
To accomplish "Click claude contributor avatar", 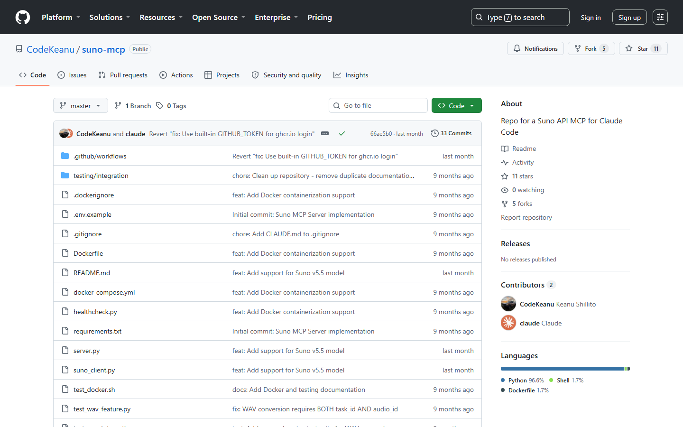I will (508, 323).
